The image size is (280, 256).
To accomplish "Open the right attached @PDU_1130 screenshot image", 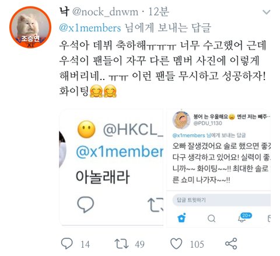I will coord(218,168).
